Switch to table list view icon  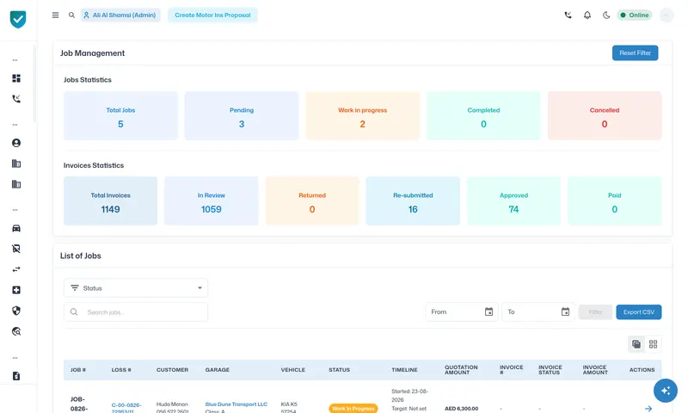(x=636, y=344)
